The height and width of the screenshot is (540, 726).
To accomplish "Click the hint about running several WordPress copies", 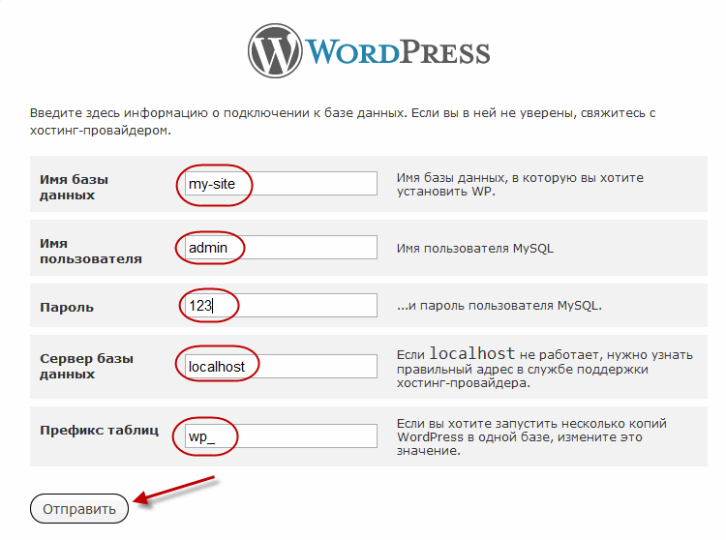I will pyautogui.click(x=531, y=436).
